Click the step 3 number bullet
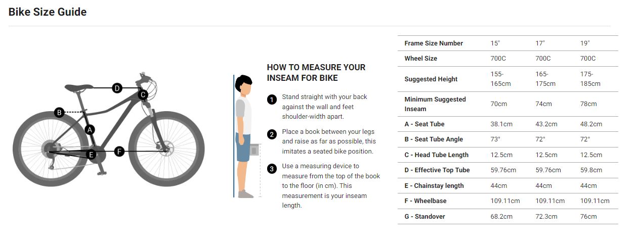Screen dimensions: 638x248 coord(272,169)
